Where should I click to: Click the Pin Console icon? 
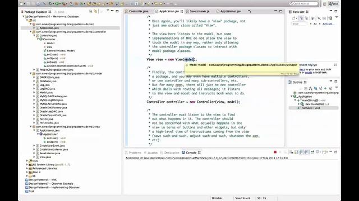(312, 152)
